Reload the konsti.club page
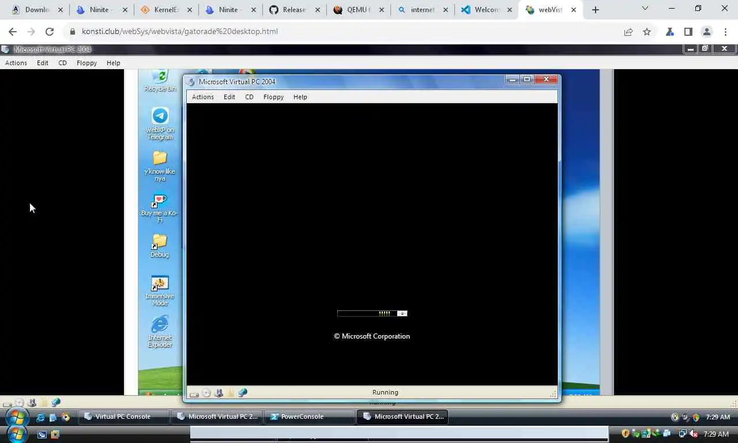This screenshot has width=738, height=443. pyautogui.click(x=50, y=32)
